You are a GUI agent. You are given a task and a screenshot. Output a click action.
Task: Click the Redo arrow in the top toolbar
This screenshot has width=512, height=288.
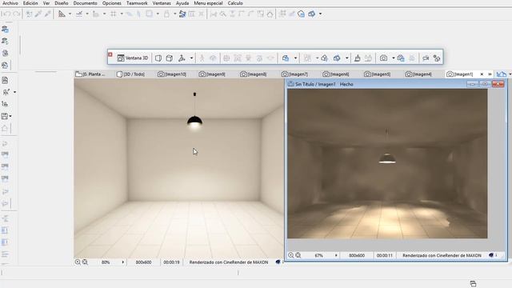click(17, 14)
